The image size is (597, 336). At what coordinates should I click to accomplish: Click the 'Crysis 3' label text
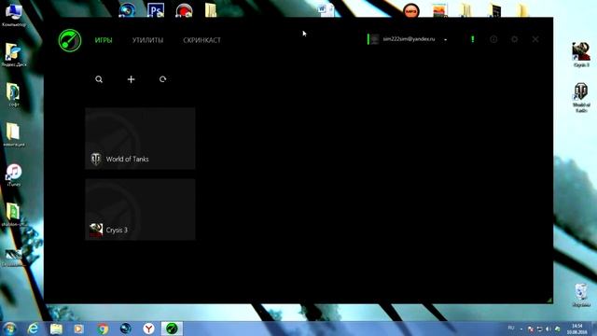coord(117,231)
